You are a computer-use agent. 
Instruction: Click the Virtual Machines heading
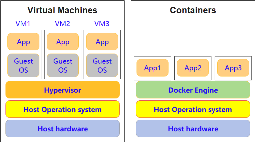coord(62,10)
